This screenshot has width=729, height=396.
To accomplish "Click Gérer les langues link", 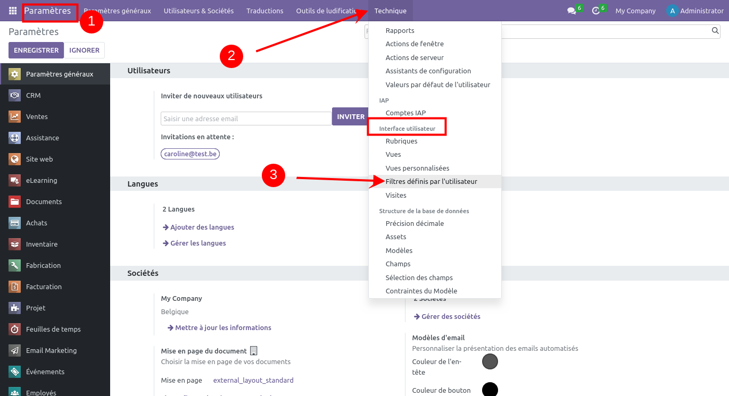I will [x=194, y=243].
